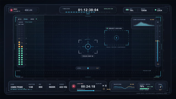The width and height of the screenshot is (176, 99).
Task: Click the session progress bar handle
Action: point(94,90)
